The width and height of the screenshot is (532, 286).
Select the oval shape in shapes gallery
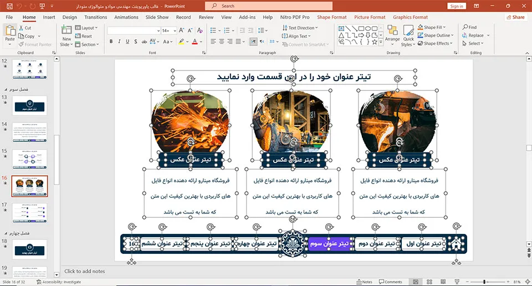pyautogui.click(x=368, y=28)
